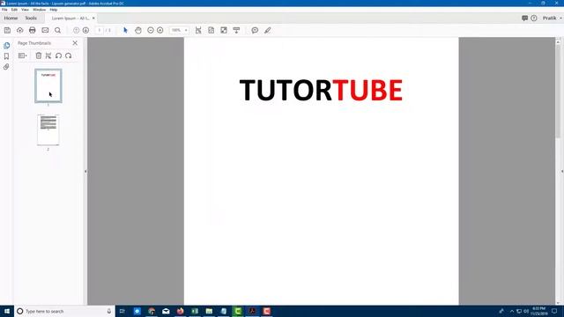Open Page Thumbnails sidebar icon
This screenshot has height=317, width=564.
click(x=6, y=45)
